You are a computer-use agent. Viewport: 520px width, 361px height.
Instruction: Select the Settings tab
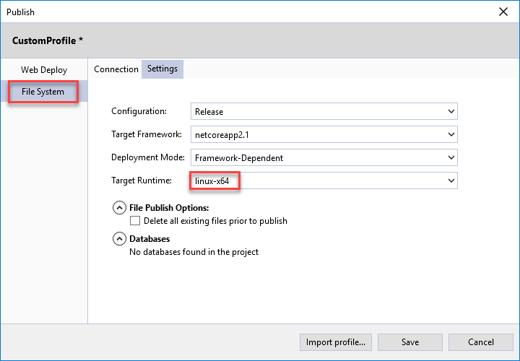(162, 69)
